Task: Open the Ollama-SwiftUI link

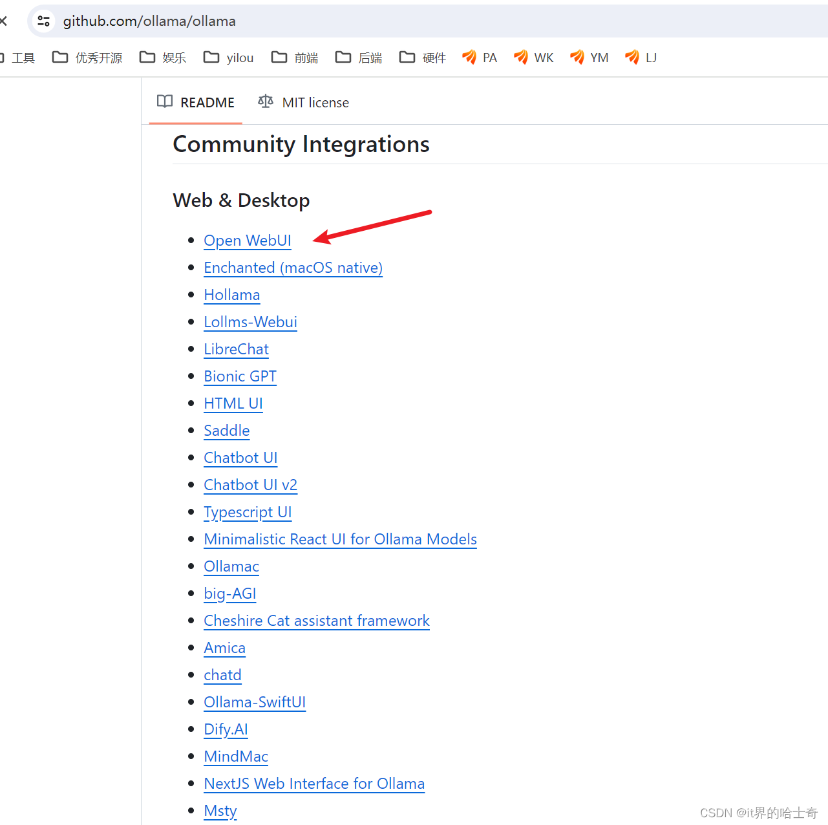Action: [x=255, y=702]
